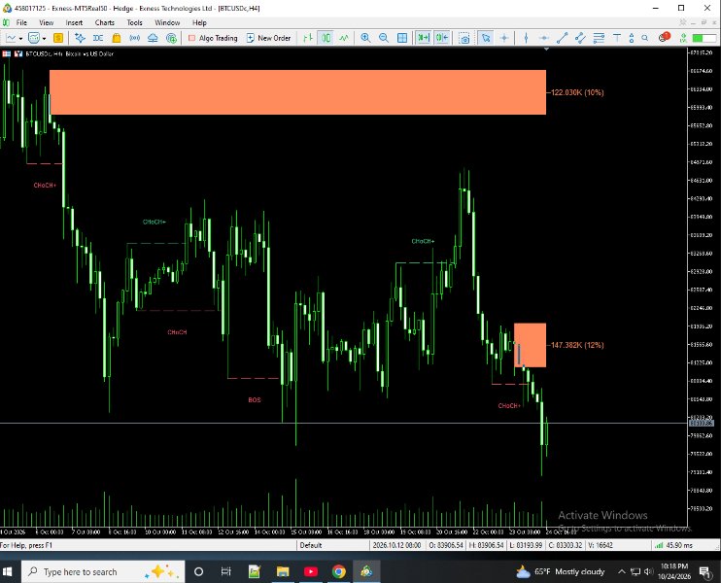The image size is (721, 583).
Task: Open the Signals radio waves icon
Action: tap(135, 38)
